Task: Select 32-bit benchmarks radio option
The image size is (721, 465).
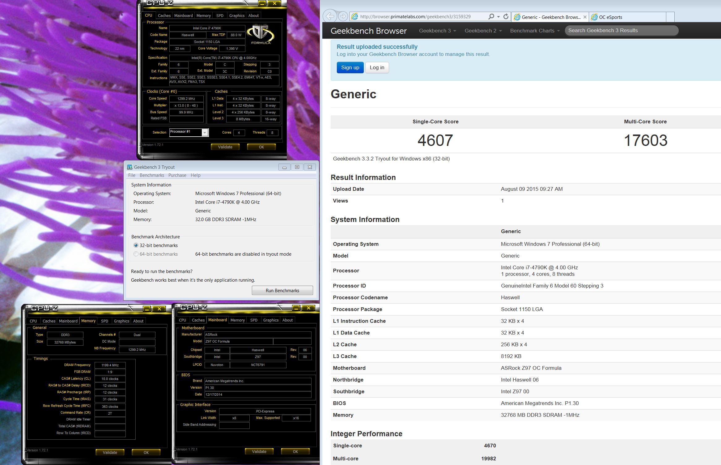Action: (x=136, y=245)
